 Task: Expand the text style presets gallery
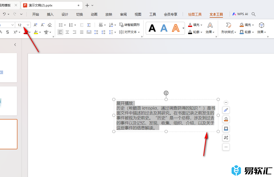(183, 28)
